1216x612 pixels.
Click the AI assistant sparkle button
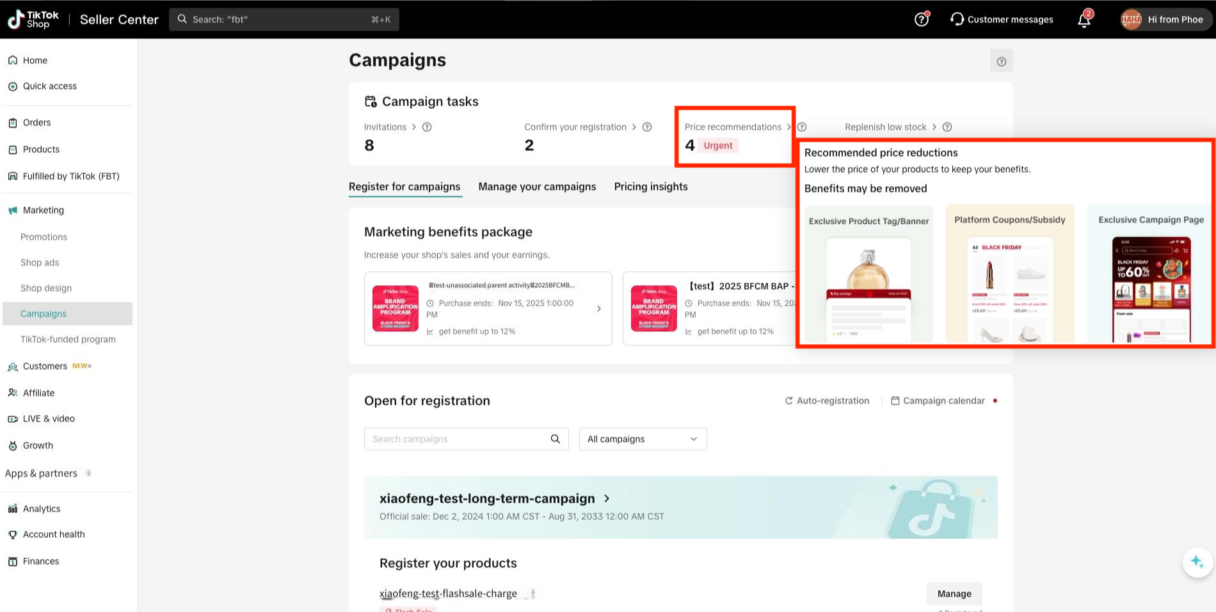coord(1197,562)
